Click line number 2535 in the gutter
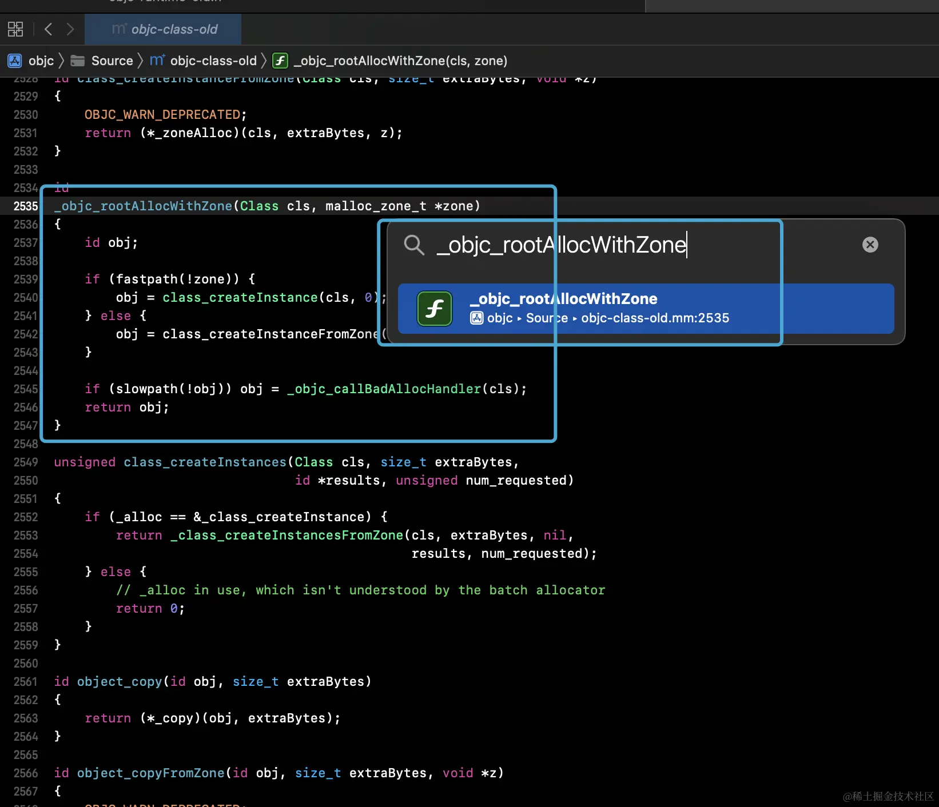This screenshot has height=807, width=939. click(x=26, y=206)
